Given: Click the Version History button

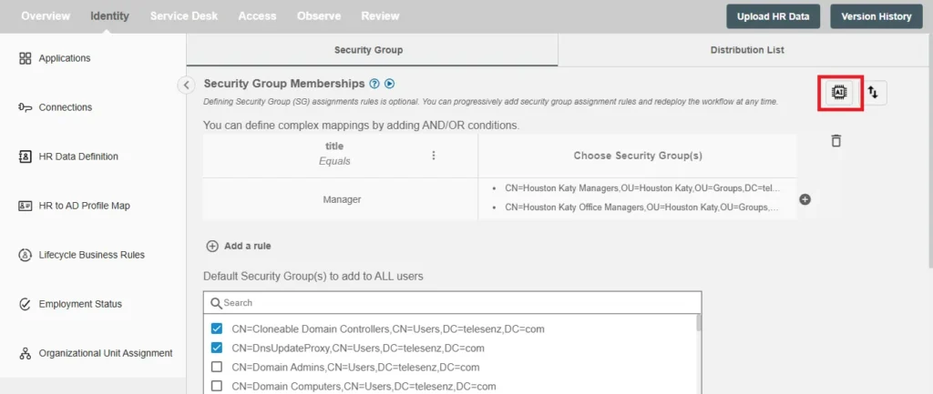Looking at the screenshot, I should point(876,16).
